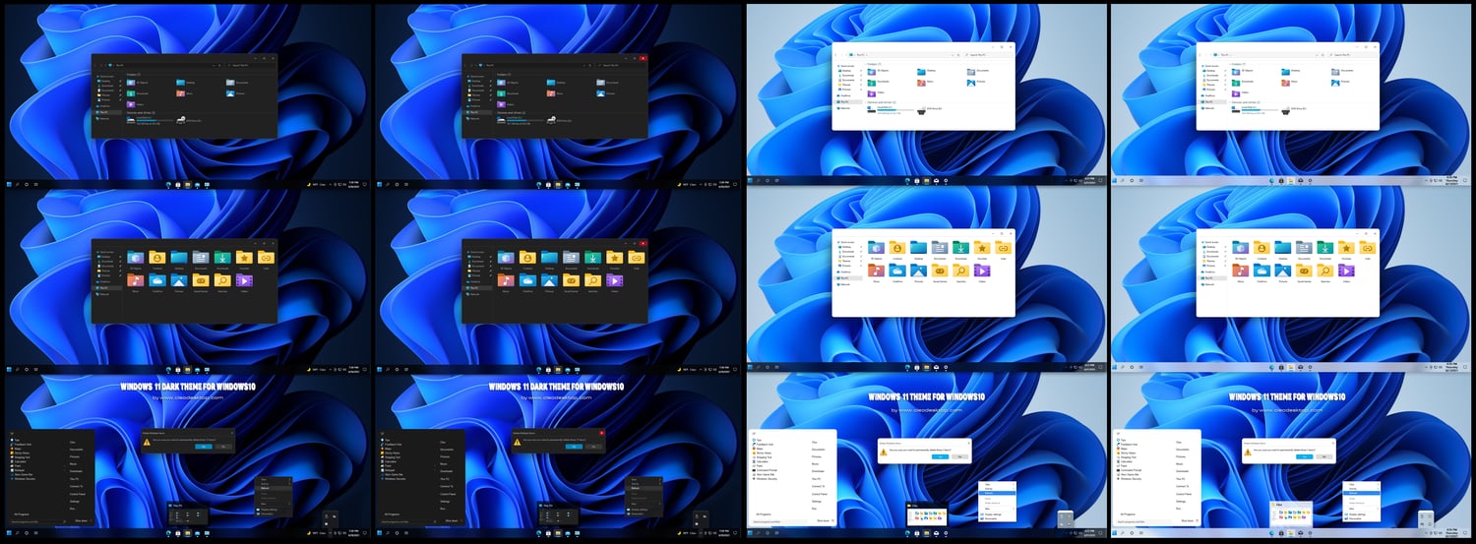This screenshot has width=1476, height=544.
Task: Click Local Disk C usage bar in dark-taskbar light This PC window
Action: pyautogui.click(x=895, y=110)
